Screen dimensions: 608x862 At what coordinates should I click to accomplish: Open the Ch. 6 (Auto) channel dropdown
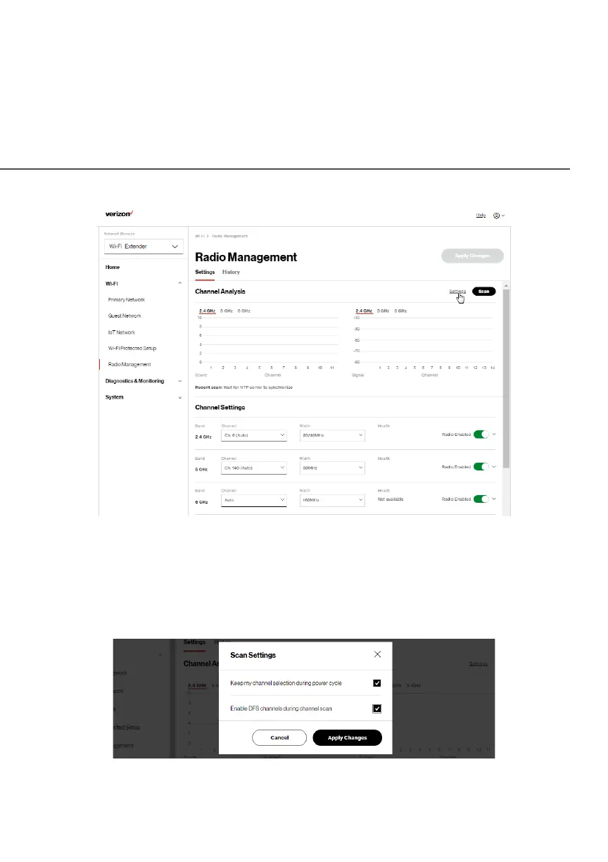[x=253, y=436]
